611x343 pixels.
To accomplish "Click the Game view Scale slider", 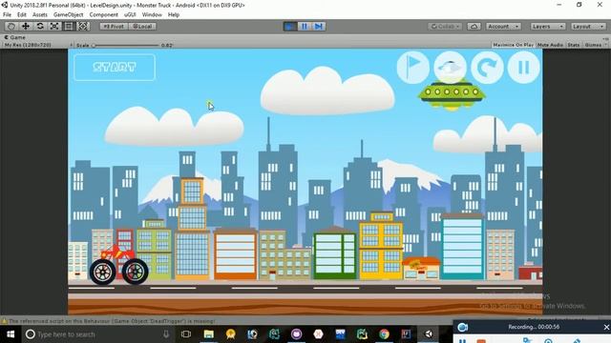I will point(125,45).
